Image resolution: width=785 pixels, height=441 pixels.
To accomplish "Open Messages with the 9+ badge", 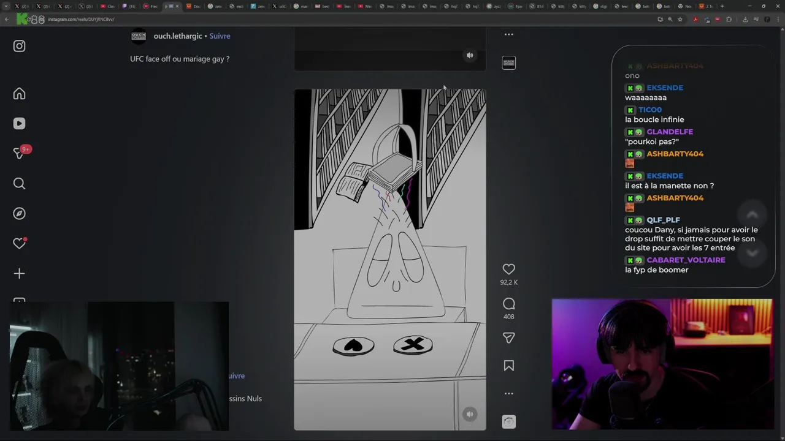I will click(x=19, y=154).
